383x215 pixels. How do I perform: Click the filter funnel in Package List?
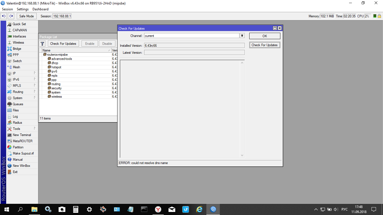pyautogui.click(x=42, y=44)
